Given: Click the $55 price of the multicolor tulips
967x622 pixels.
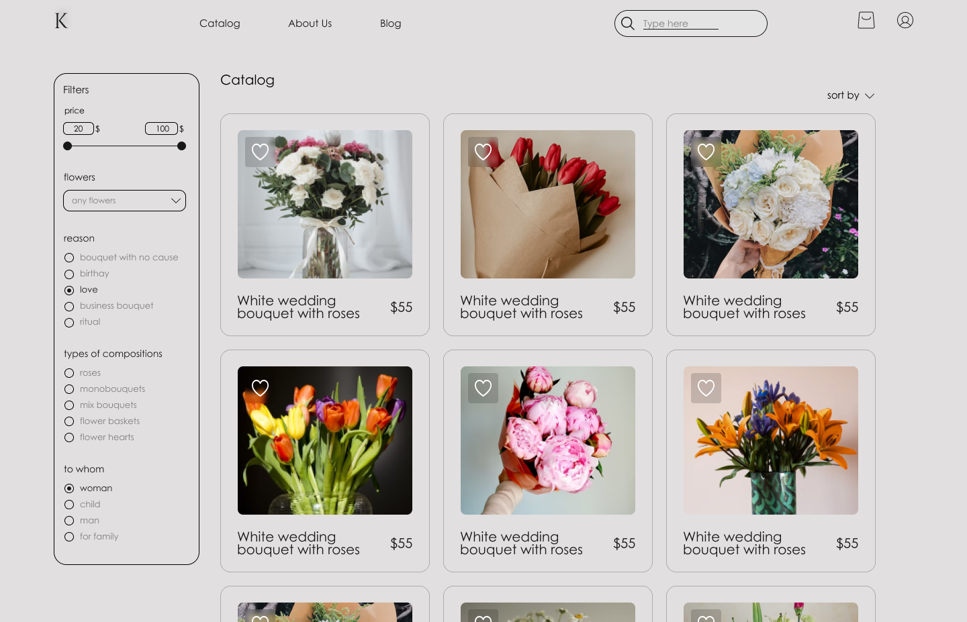Looking at the screenshot, I should (x=402, y=543).
